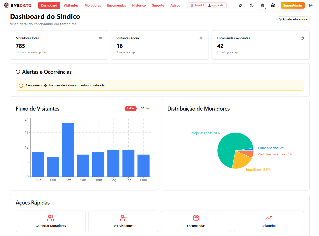Open the Moradores menu
This screenshot has height=236, width=319.
[x=93, y=5]
